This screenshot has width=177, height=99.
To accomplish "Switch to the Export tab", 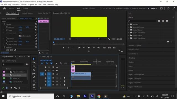I will [25, 9].
